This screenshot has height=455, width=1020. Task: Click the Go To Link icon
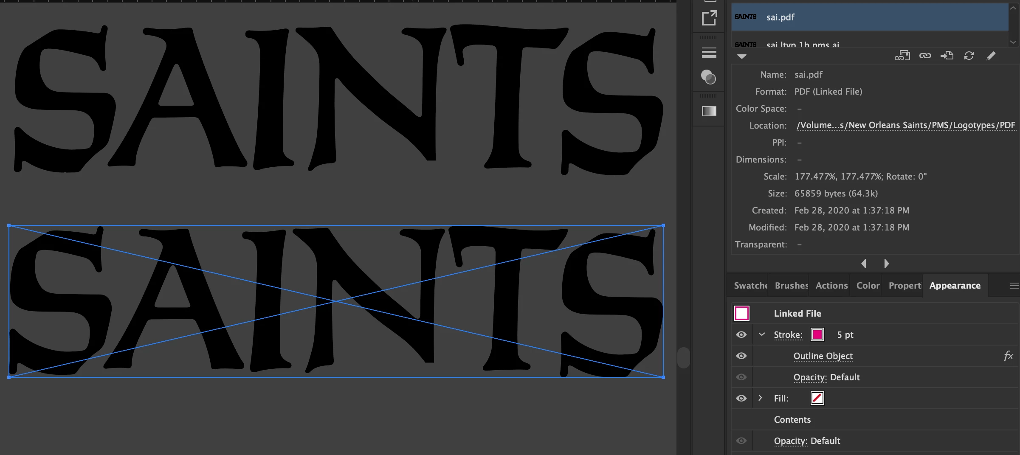click(x=947, y=56)
